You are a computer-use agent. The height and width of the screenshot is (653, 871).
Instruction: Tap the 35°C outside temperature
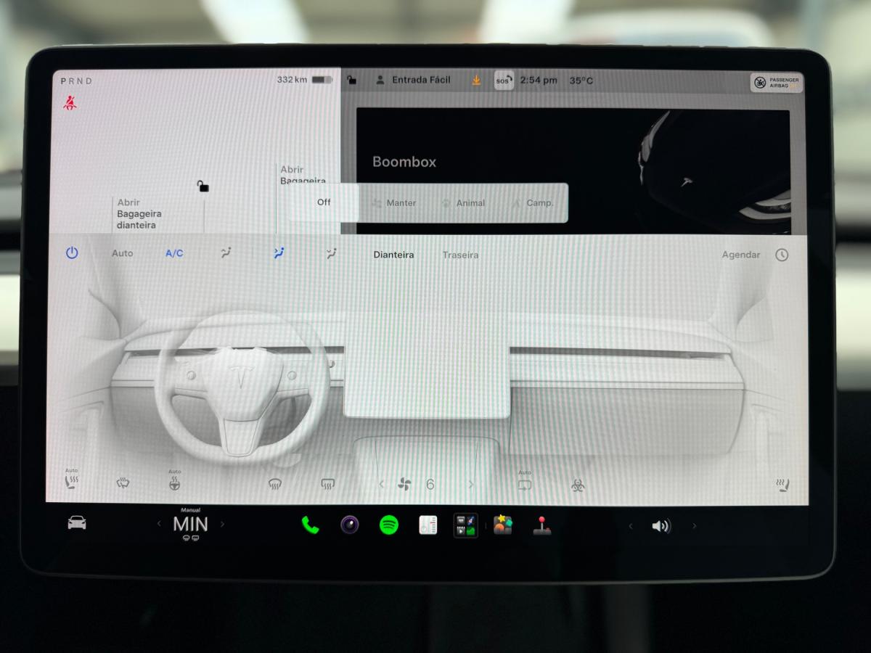tap(581, 81)
